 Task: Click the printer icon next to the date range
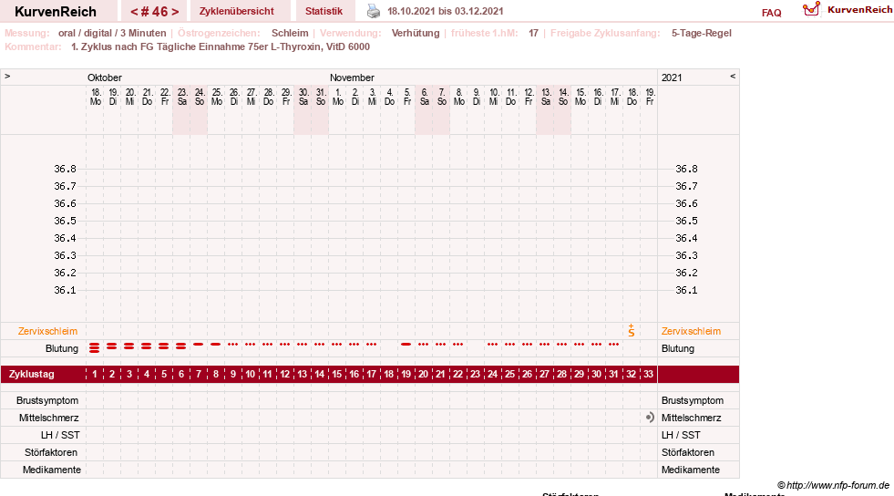[374, 11]
